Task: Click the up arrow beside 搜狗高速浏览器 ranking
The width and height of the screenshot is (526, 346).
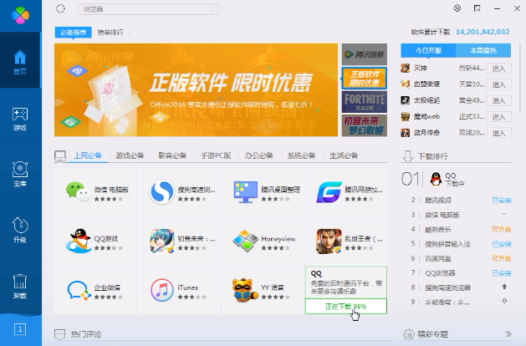Action: pos(504,287)
